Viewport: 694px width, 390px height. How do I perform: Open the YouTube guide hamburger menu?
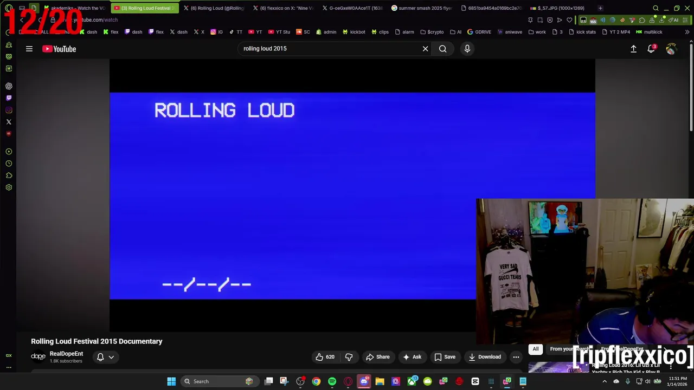[29, 49]
